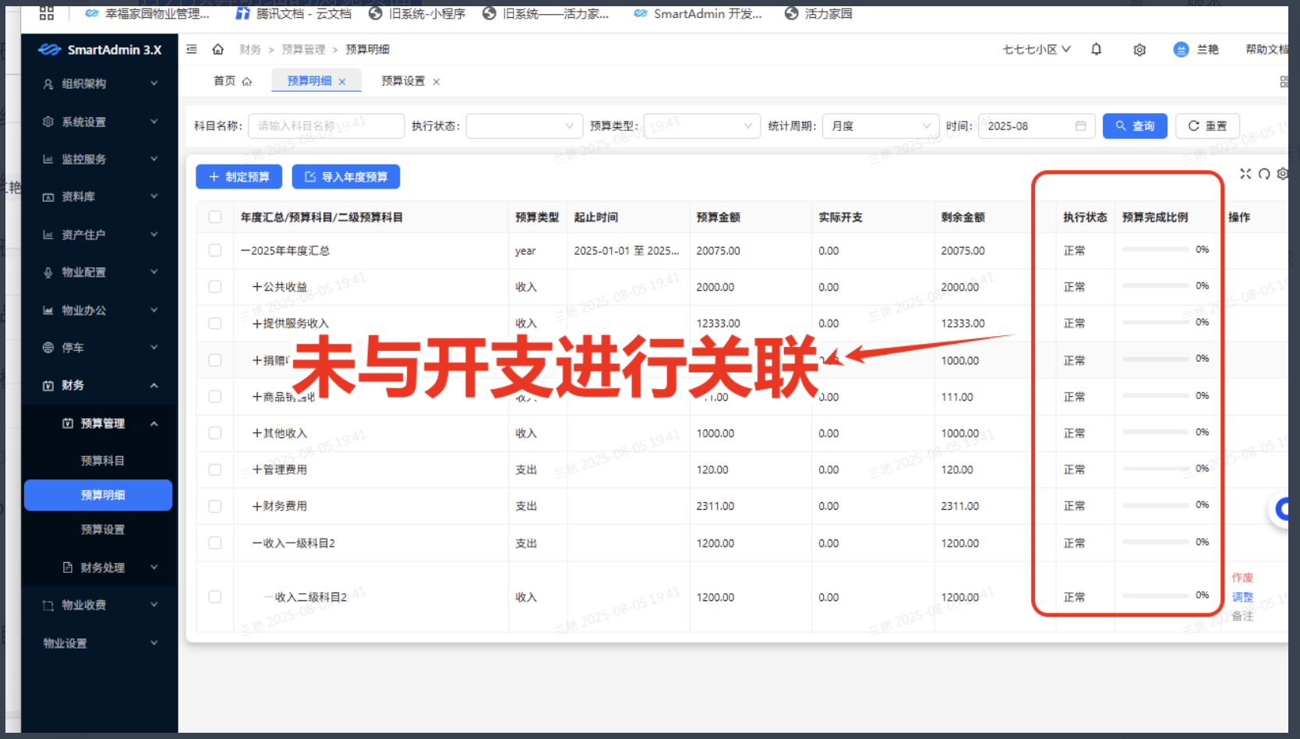The width and height of the screenshot is (1300, 739).
Task: Open system settings gear in the header
Action: click(x=1139, y=48)
